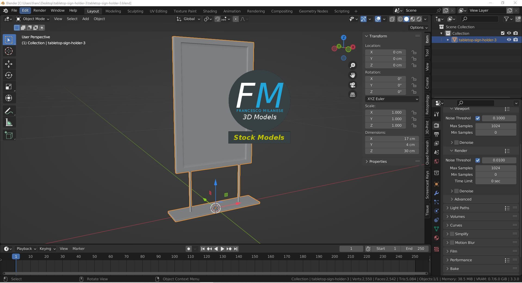Screen dimensions: 522x283
Task: Select the Add Cube tool
Action: (9, 135)
